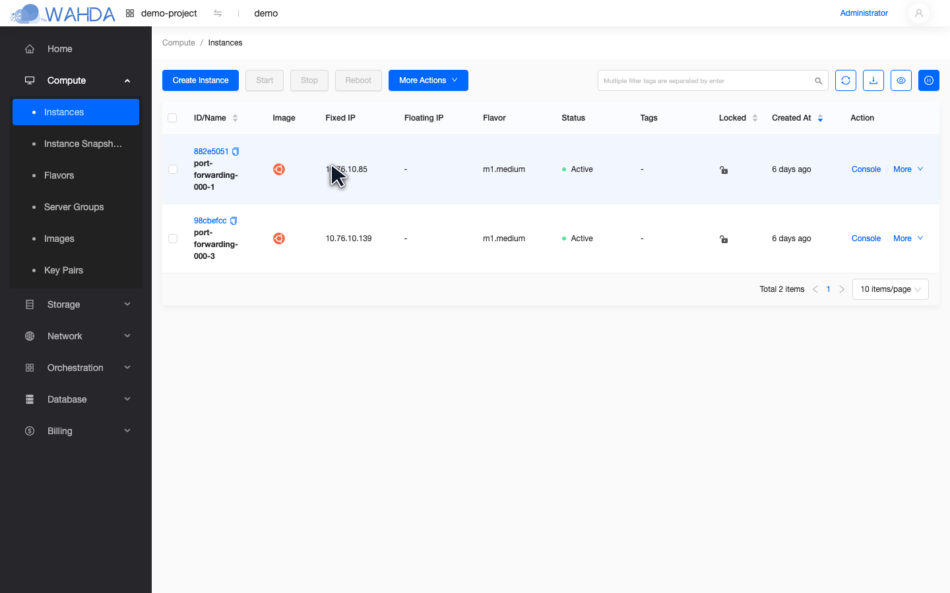Download the instances list data
This screenshot has width=950, height=593.
873,80
